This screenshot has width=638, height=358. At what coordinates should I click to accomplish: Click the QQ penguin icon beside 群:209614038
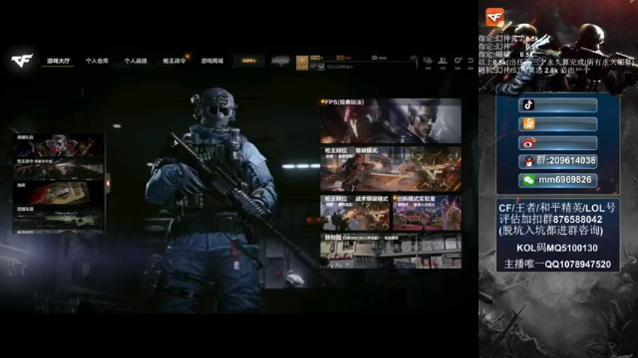click(x=528, y=161)
